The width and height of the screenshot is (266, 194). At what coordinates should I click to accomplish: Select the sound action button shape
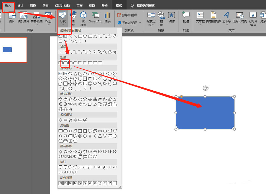coord(105,183)
